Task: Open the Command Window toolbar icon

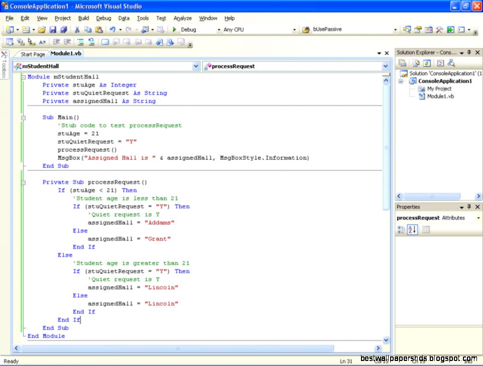Action: 461,30
